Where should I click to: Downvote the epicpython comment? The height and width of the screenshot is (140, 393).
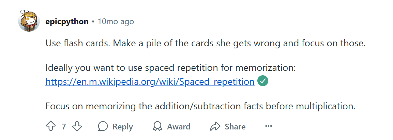click(77, 127)
